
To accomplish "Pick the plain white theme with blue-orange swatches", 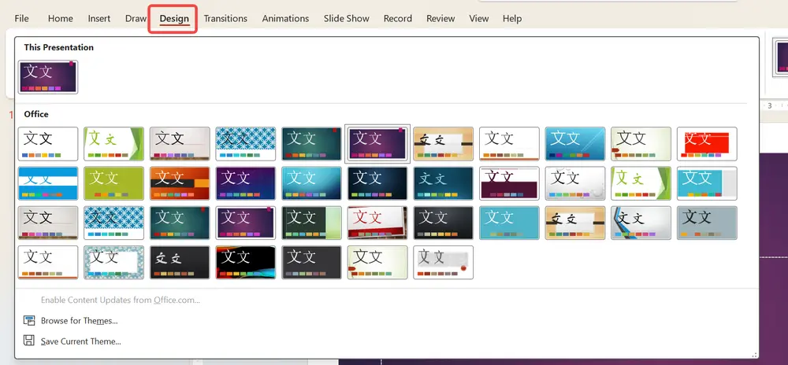I will pos(48,144).
